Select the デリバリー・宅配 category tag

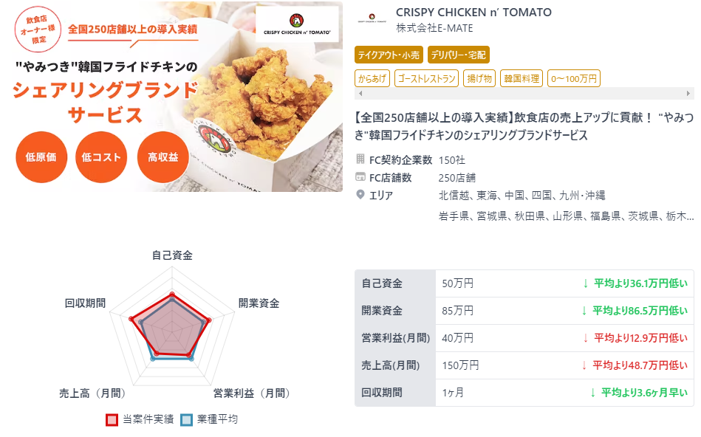[x=458, y=55]
